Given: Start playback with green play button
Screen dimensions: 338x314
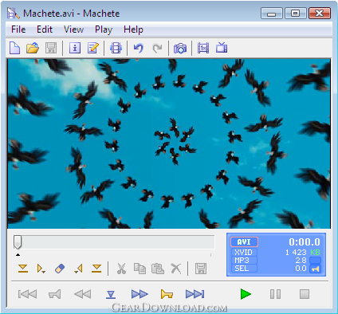Looking at the screenshot, I should [x=246, y=294].
